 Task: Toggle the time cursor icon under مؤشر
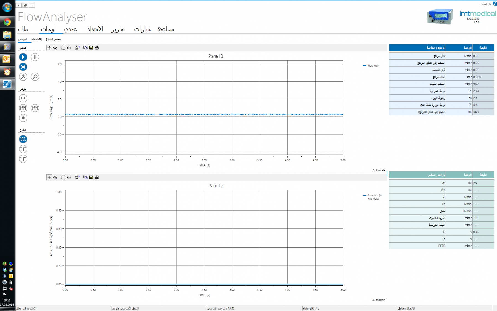click(x=23, y=108)
